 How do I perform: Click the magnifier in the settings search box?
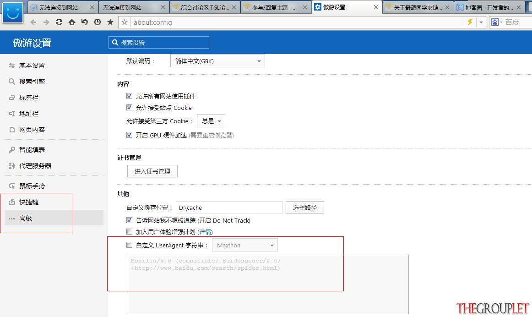pos(115,43)
